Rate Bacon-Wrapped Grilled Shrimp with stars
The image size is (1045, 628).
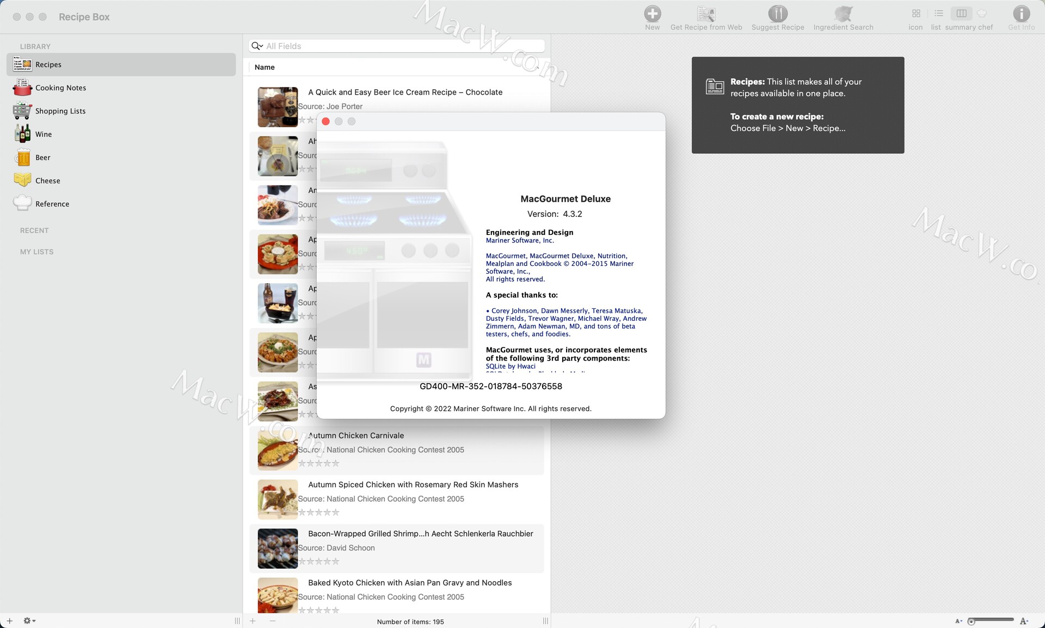(x=319, y=561)
